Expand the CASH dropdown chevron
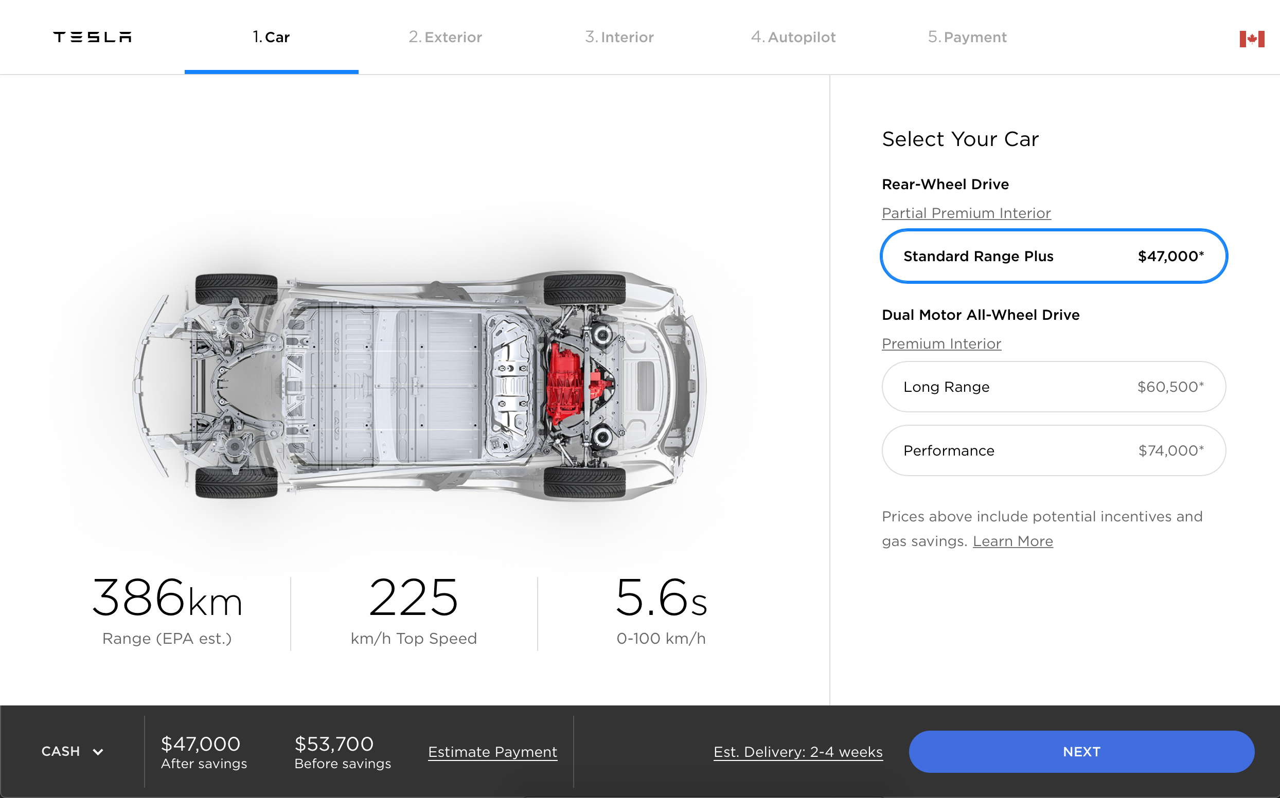 point(98,752)
